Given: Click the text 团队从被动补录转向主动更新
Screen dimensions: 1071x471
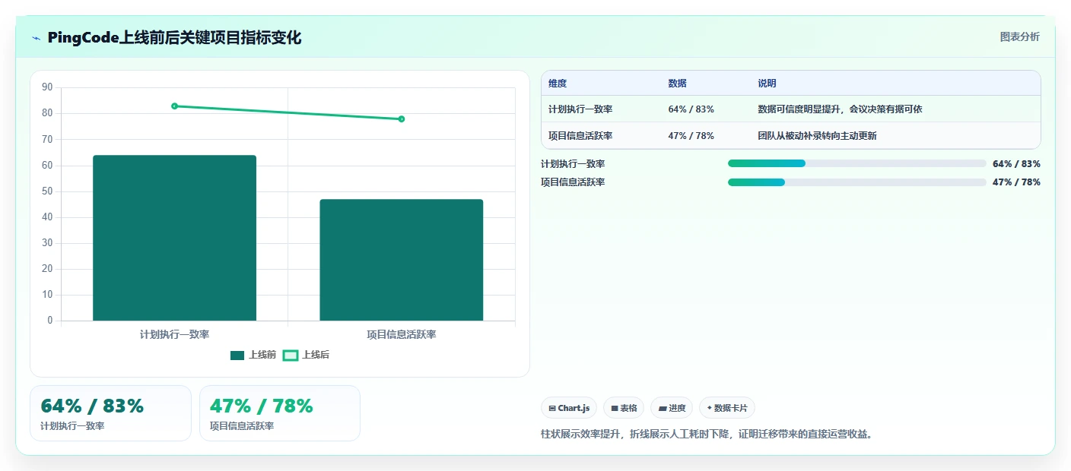Looking at the screenshot, I should pyautogui.click(x=817, y=136).
